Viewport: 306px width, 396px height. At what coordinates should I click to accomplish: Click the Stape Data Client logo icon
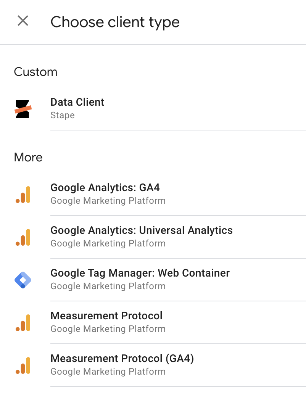tap(23, 109)
